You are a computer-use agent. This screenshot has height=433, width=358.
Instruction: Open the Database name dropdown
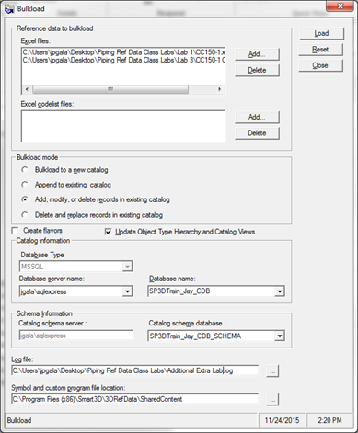pyautogui.click(x=279, y=291)
